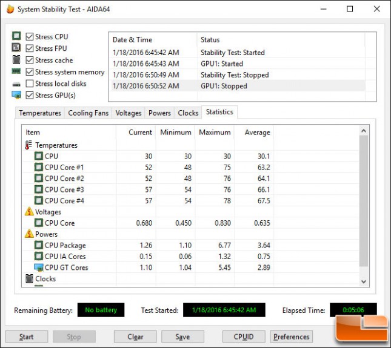Uncheck the Stress system memory checkbox
Screen dimensions: 391x348
coord(30,71)
